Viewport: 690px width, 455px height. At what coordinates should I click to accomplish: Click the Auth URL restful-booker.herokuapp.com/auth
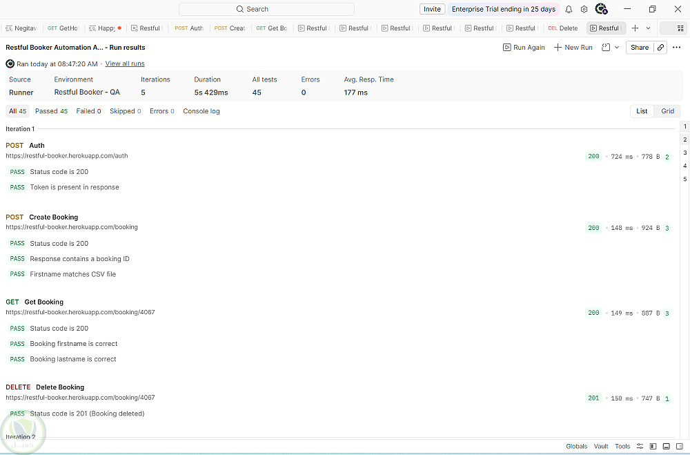pos(66,156)
